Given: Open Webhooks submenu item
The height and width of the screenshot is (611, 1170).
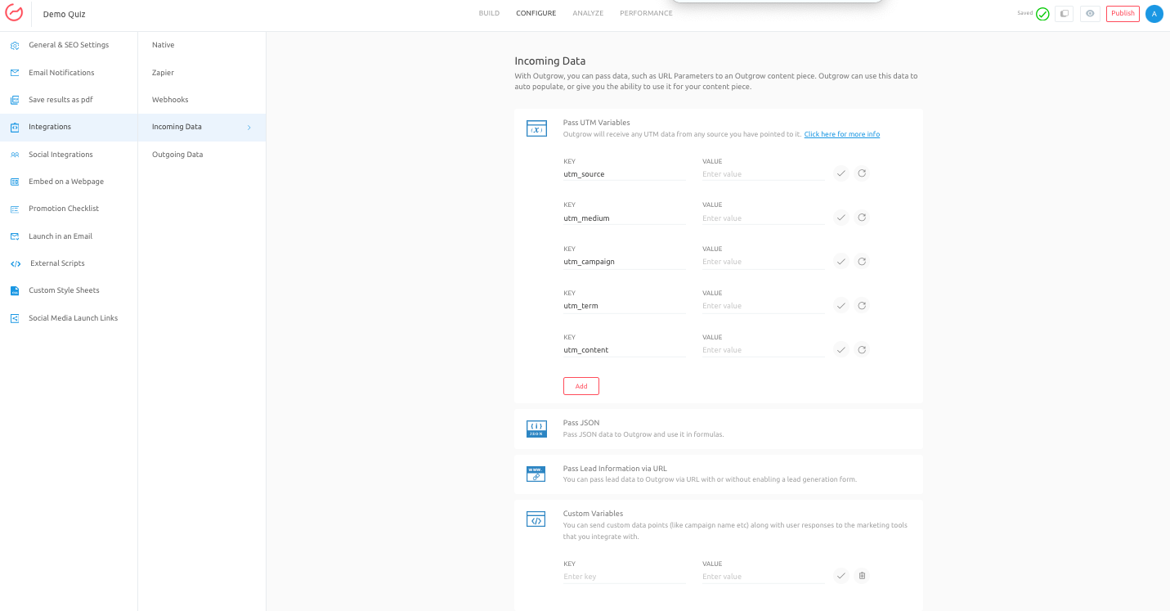Looking at the screenshot, I should pos(202,100).
